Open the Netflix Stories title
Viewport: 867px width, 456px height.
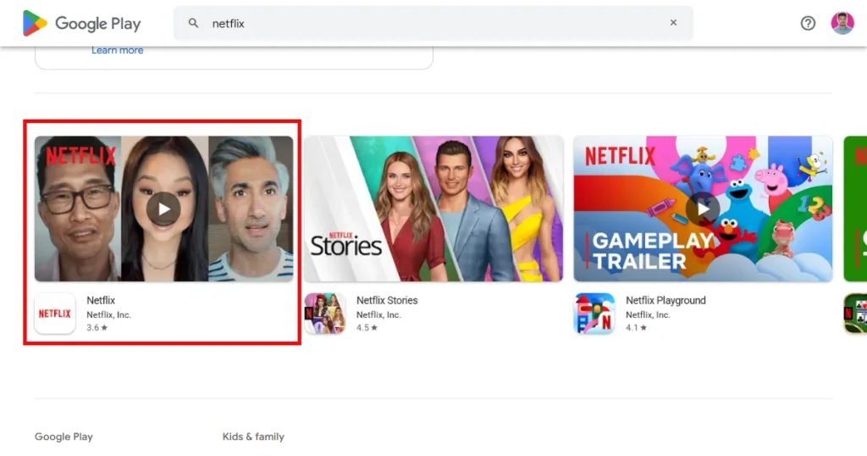tap(387, 301)
